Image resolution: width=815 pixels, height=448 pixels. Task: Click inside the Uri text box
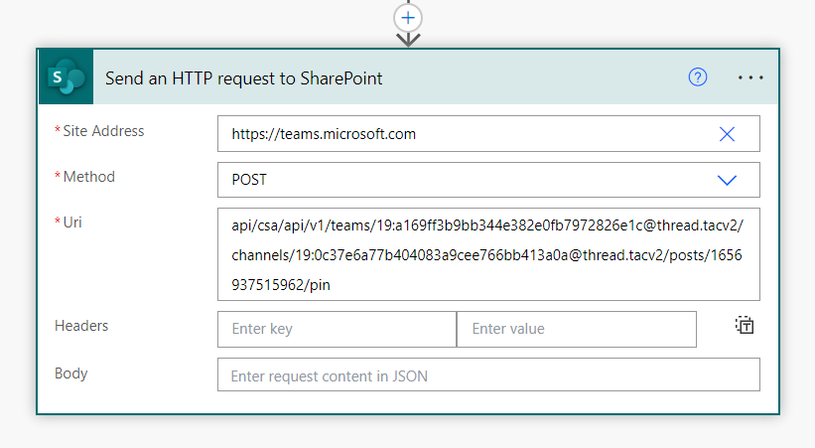(x=486, y=254)
